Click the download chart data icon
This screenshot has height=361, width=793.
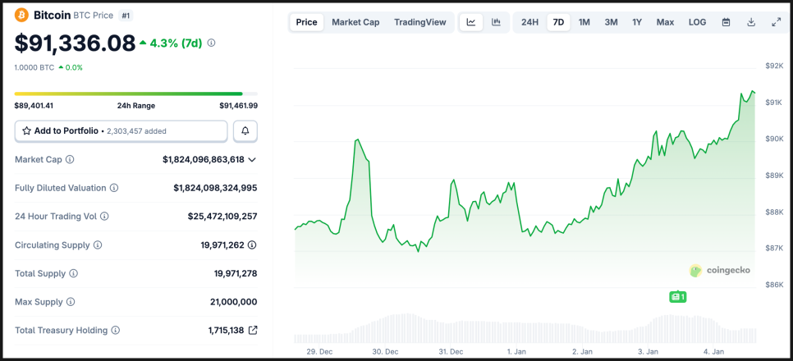click(x=751, y=22)
